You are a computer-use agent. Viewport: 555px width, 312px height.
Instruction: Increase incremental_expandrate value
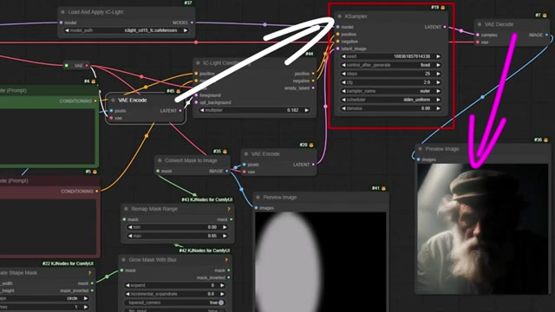(222, 294)
